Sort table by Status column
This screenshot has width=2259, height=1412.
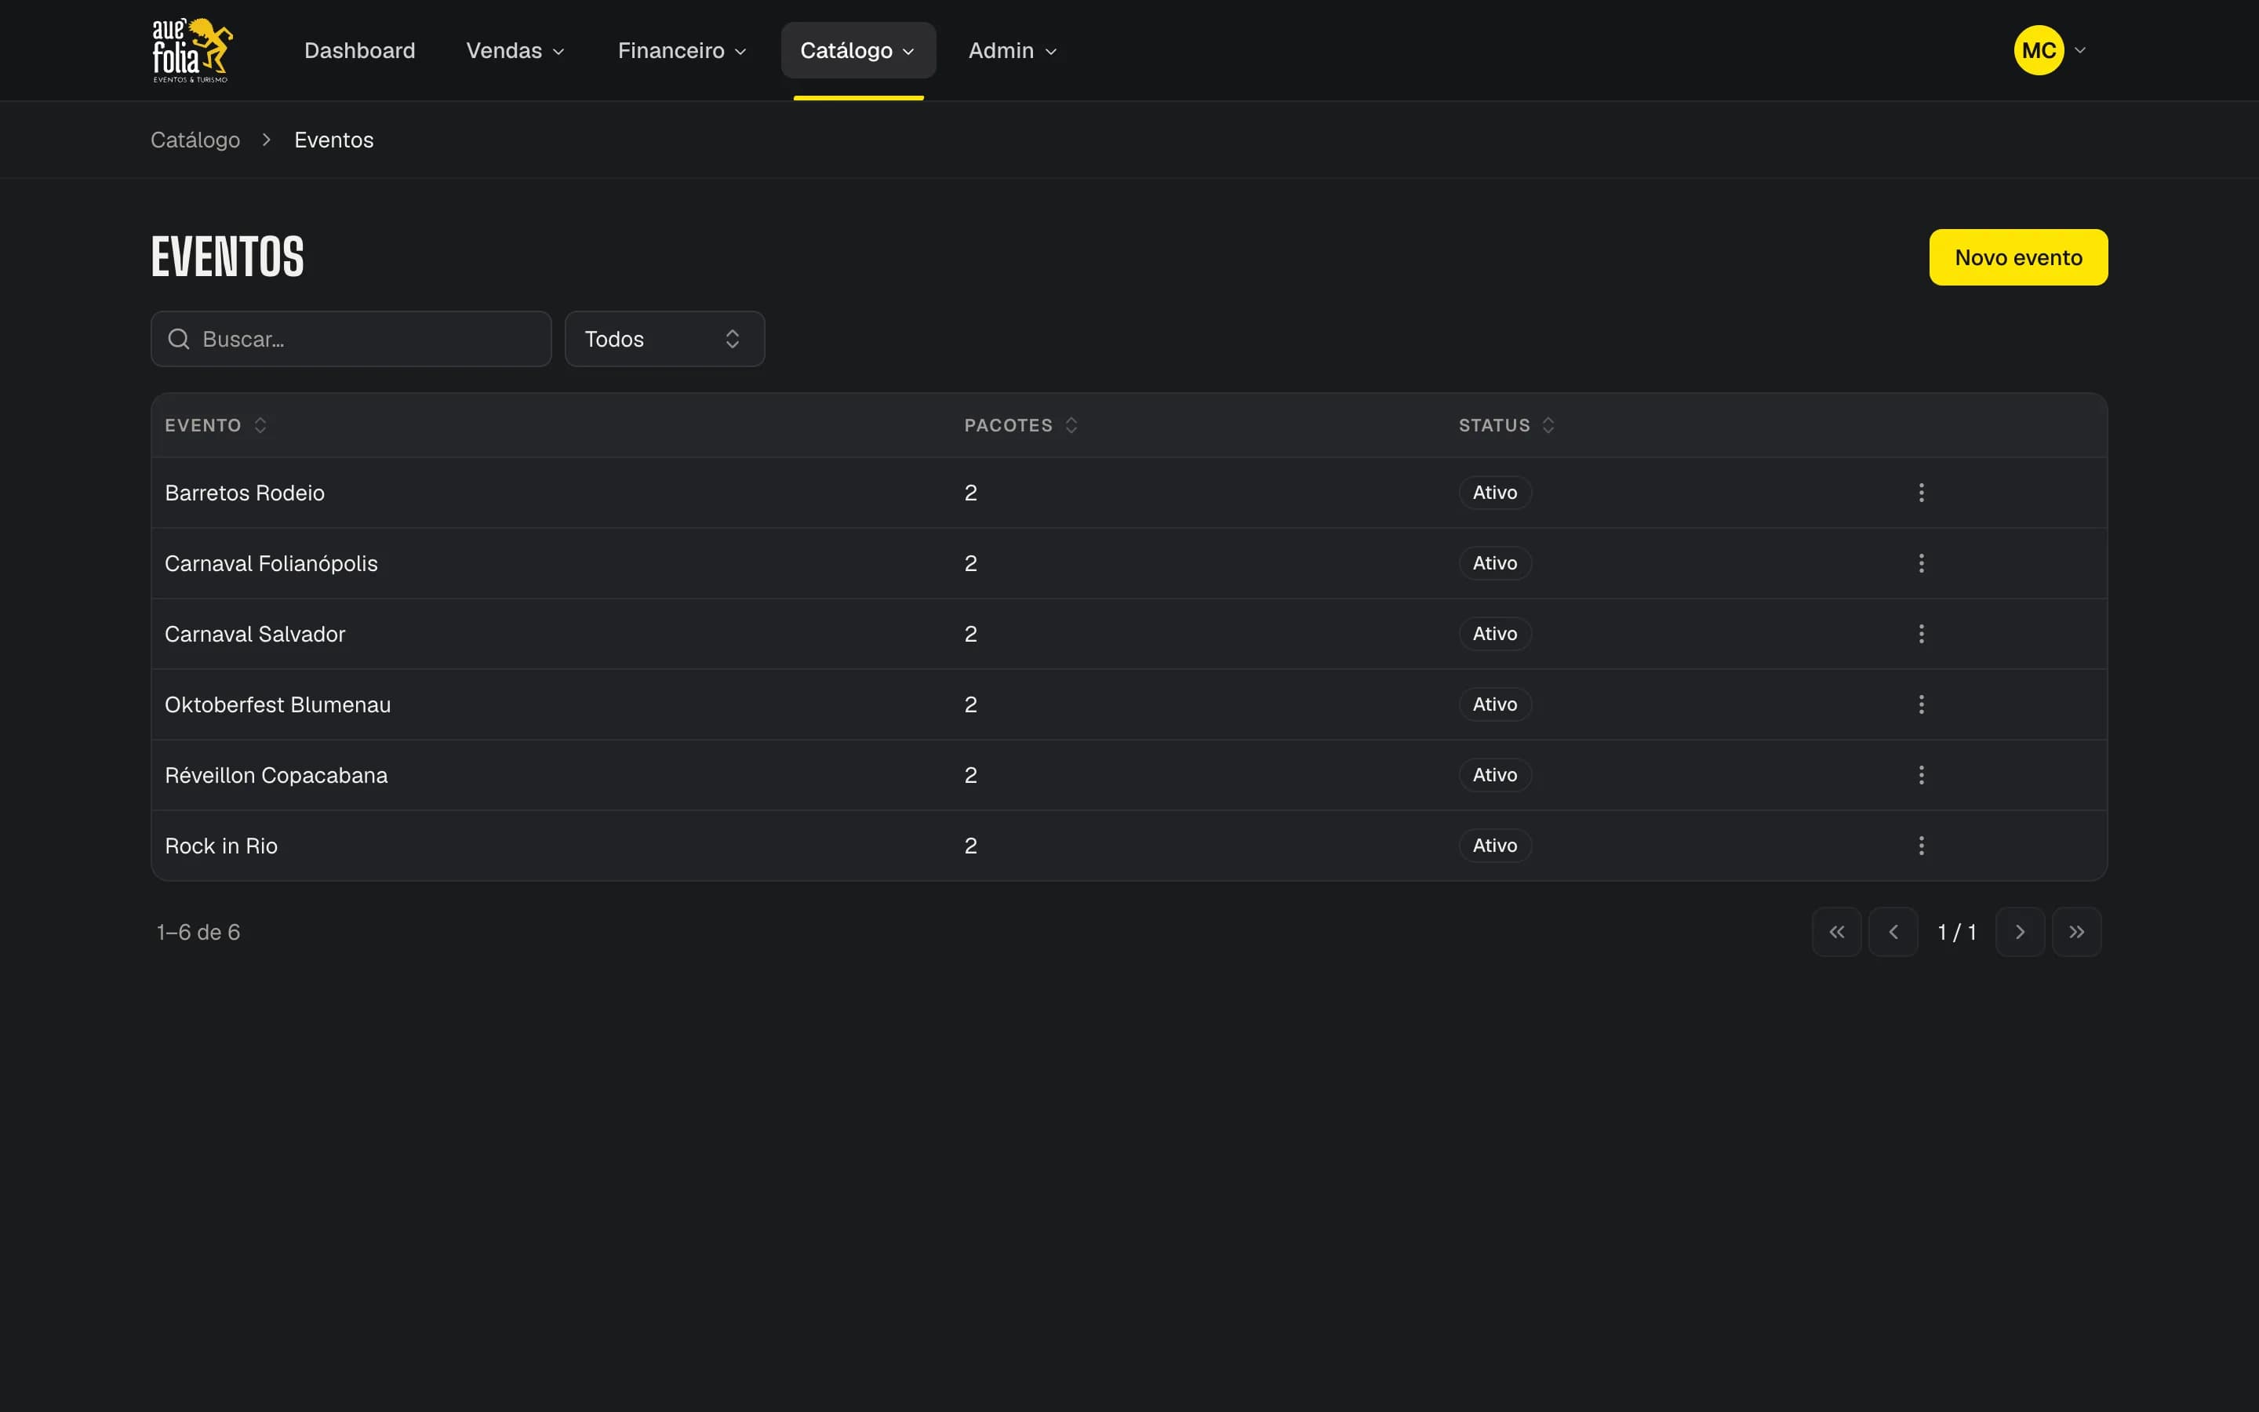coord(1507,425)
